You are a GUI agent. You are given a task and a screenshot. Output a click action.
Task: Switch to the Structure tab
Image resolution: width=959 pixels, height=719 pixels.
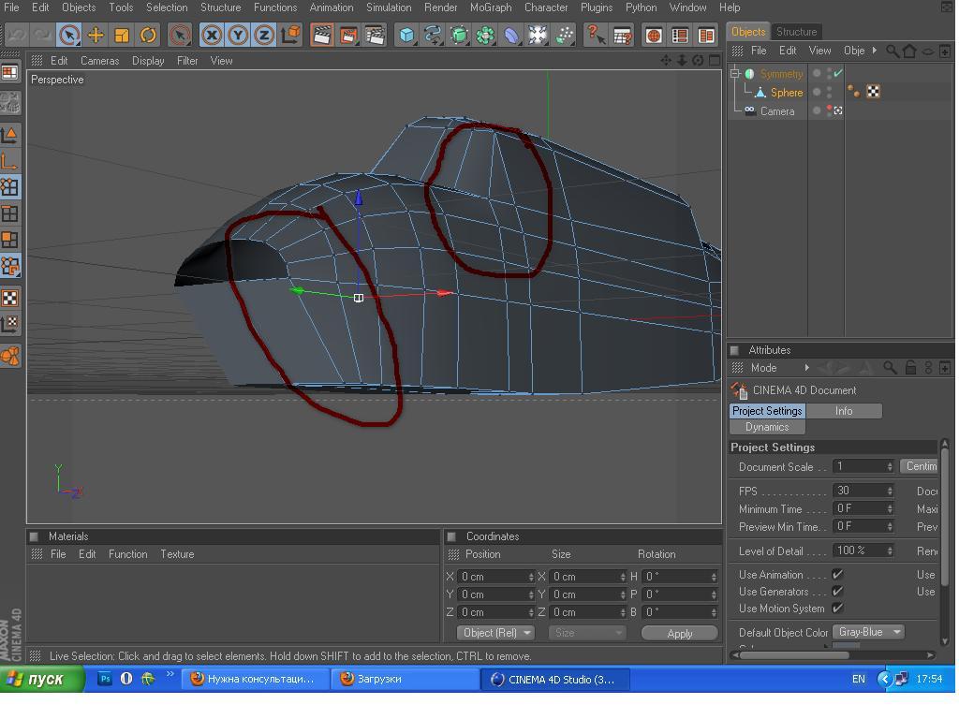pyautogui.click(x=796, y=32)
